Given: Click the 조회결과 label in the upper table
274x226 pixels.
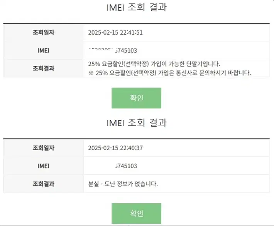Looking at the screenshot, I should tap(44, 69).
